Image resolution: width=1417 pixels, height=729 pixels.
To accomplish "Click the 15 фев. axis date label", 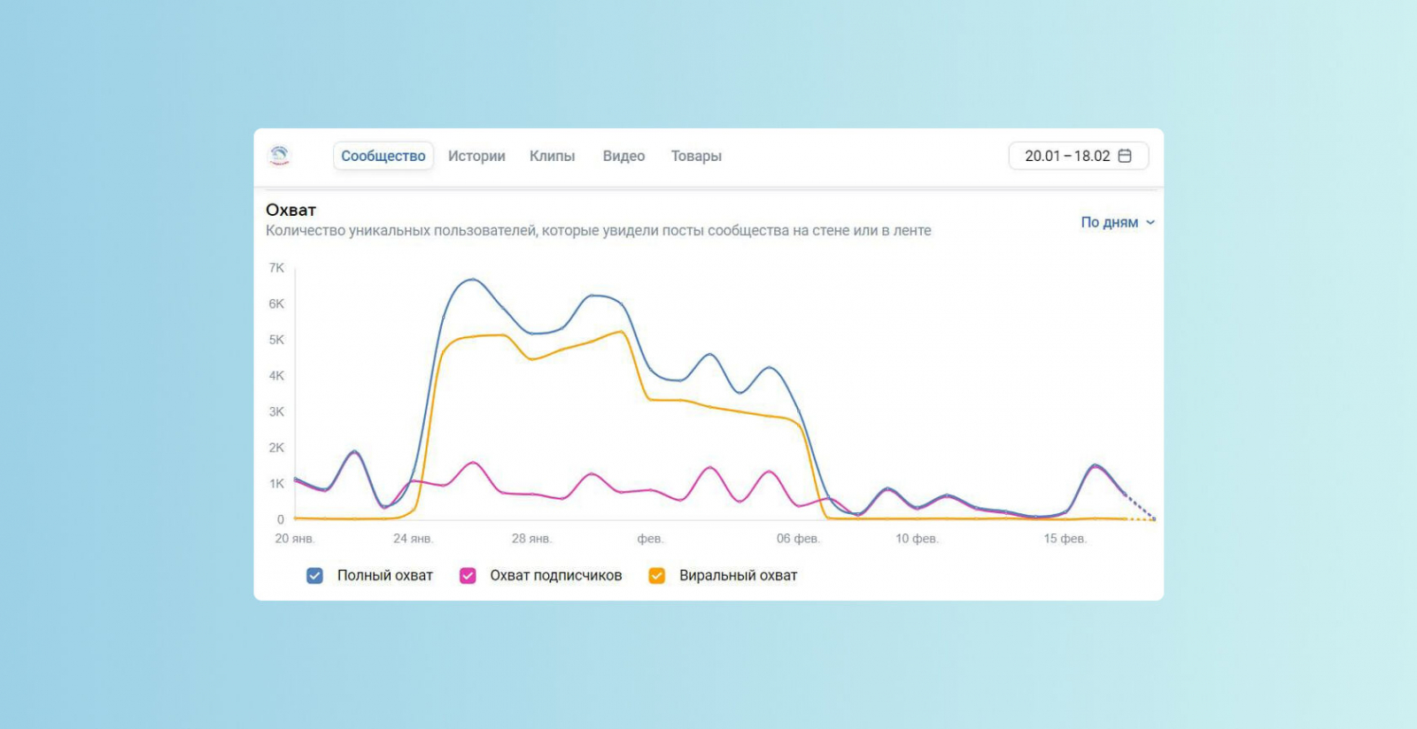I will [x=1065, y=538].
